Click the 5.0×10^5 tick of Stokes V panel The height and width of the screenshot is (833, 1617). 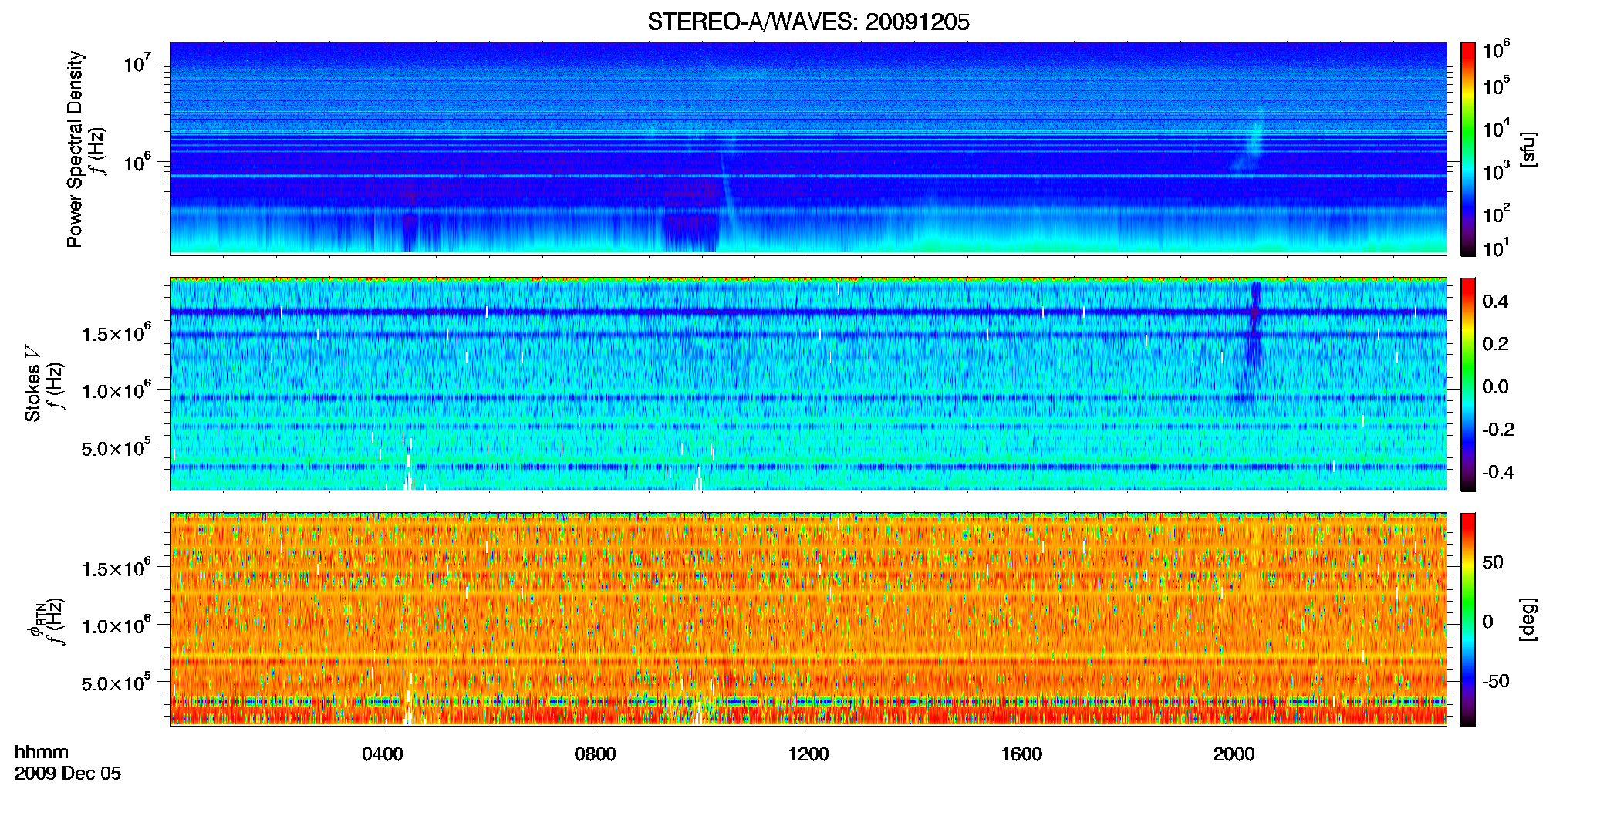[x=116, y=447]
